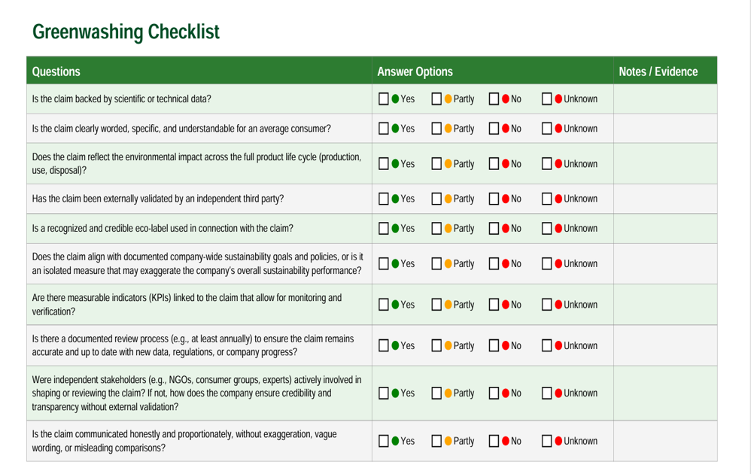Image resolution: width=751 pixels, height=474 pixels.
Task: Check Partly for company-wide sustainability goals question
Action: tap(436, 264)
